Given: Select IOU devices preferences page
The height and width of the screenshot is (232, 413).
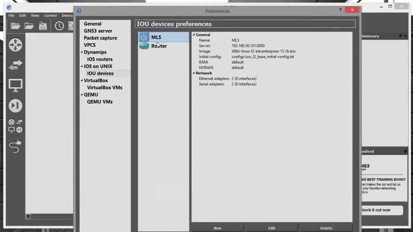Looking at the screenshot, I should (101, 73).
